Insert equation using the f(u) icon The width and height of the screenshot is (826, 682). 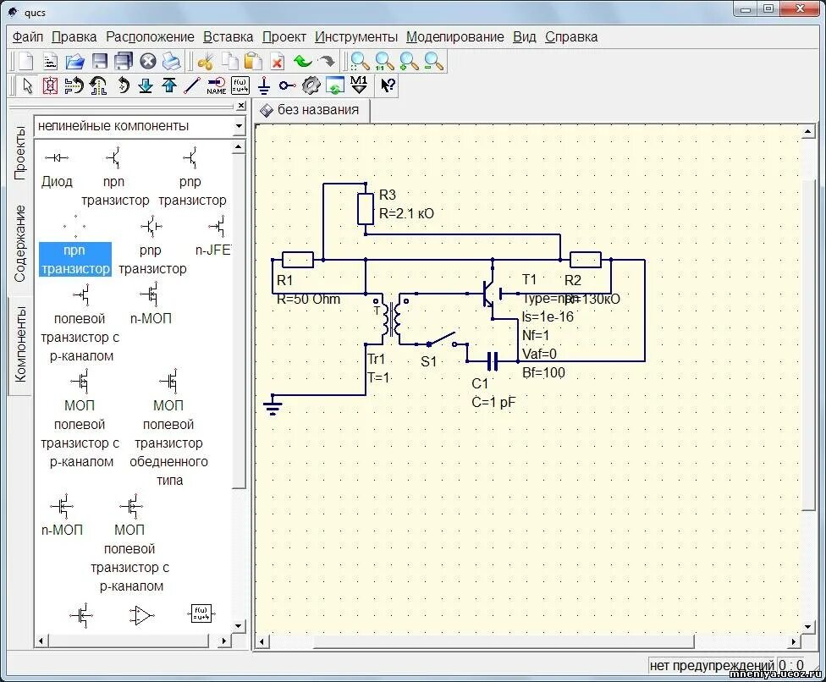[x=240, y=85]
